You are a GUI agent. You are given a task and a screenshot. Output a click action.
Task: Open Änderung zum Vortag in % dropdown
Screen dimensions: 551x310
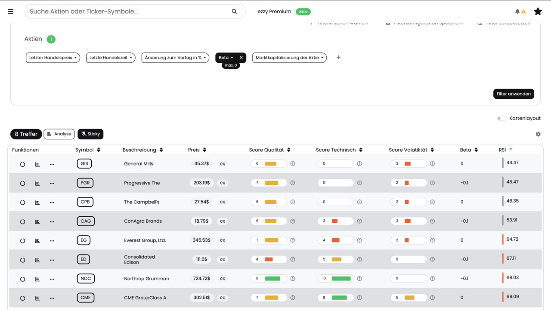click(x=175, y=58)
